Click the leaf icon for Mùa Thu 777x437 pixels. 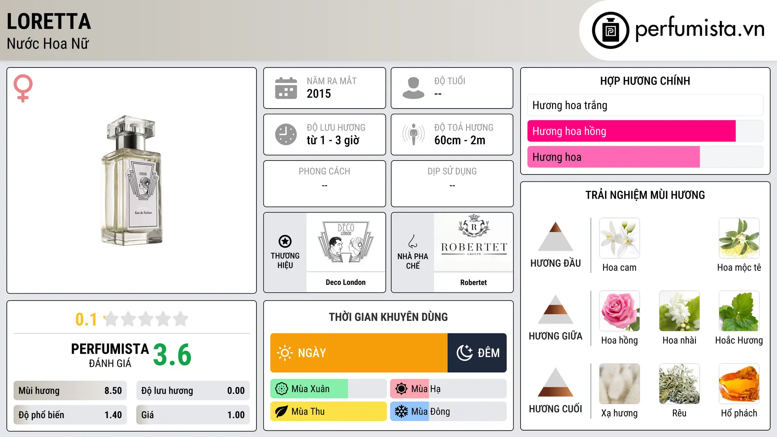click(x=282, y=412)
